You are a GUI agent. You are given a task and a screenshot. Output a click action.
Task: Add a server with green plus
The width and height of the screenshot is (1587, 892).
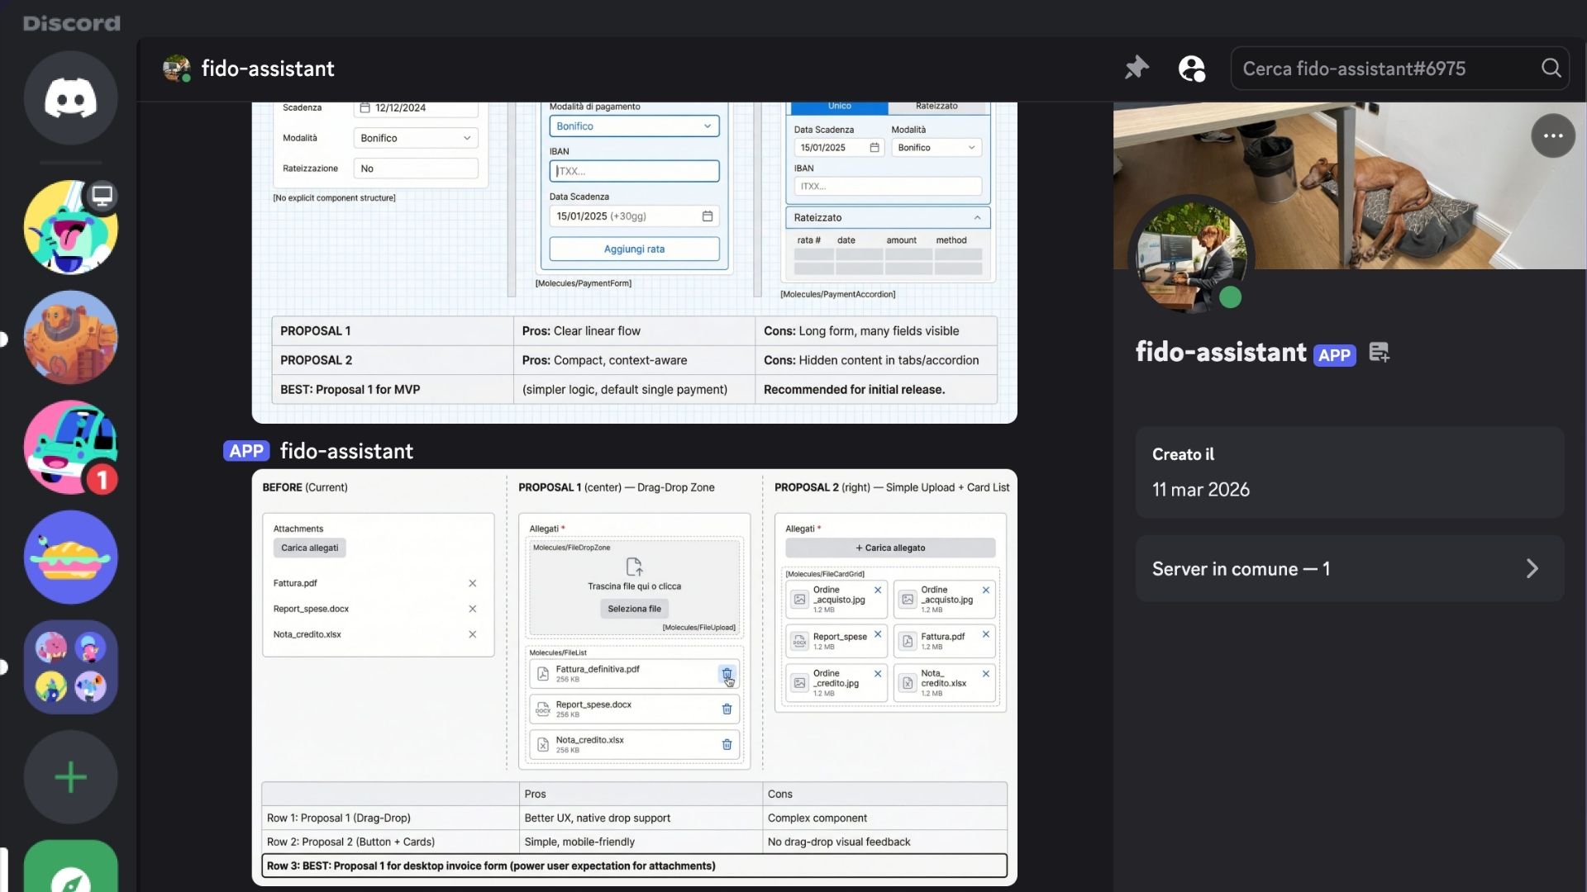[70, 777]
